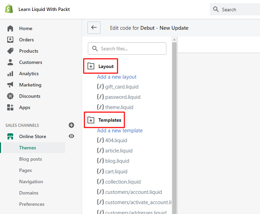Open the Home section
260x214 pixels.
pyautogui.click(x=26, y=28)
